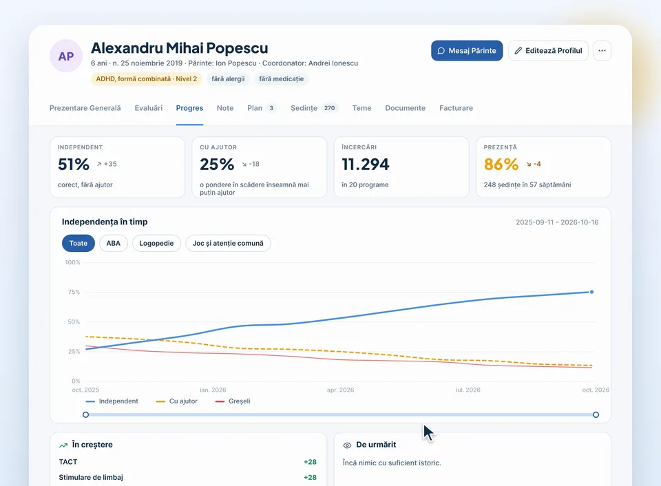Click the down arrow trend icon beside -18
The width and height of the screenshot is (661, 486).
tap(244, 165)
